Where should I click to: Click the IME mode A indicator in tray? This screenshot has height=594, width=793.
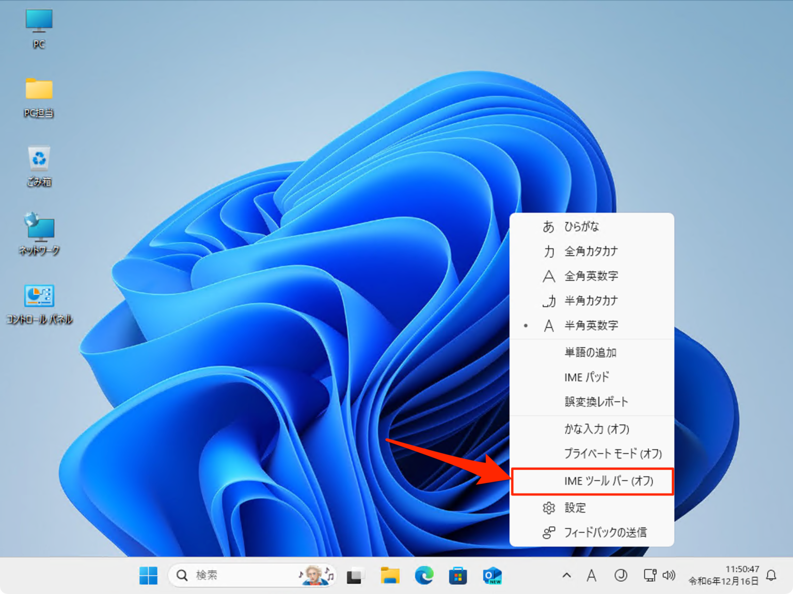click(592, 575)
